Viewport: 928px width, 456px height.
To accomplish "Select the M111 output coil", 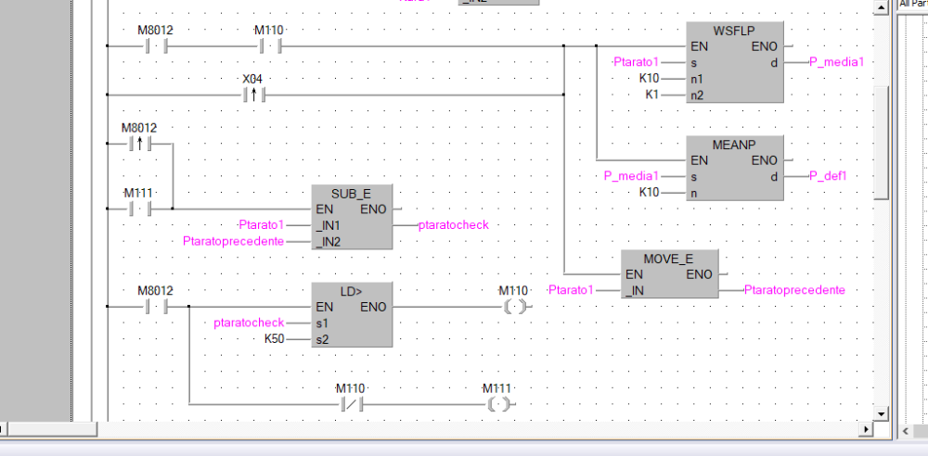I will tap(498, 403).
